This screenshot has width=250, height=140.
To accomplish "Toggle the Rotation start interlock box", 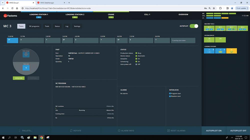I will coord(170,96).
